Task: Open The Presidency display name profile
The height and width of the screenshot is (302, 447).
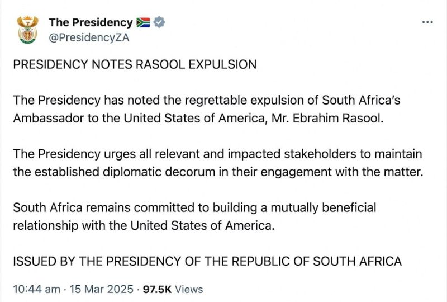Action: (91, 22)
